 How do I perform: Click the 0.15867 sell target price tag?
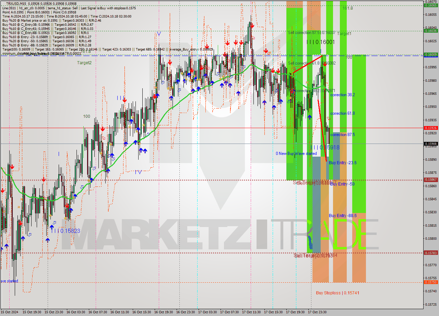[431, 179]
